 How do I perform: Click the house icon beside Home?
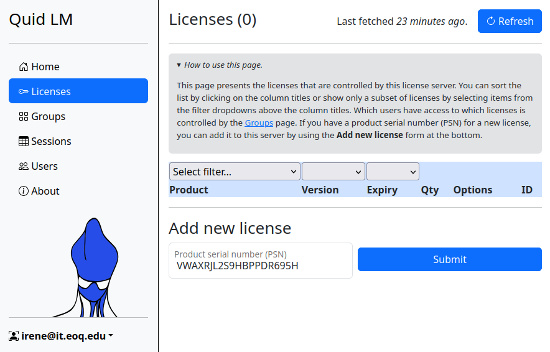coord(24,67)
